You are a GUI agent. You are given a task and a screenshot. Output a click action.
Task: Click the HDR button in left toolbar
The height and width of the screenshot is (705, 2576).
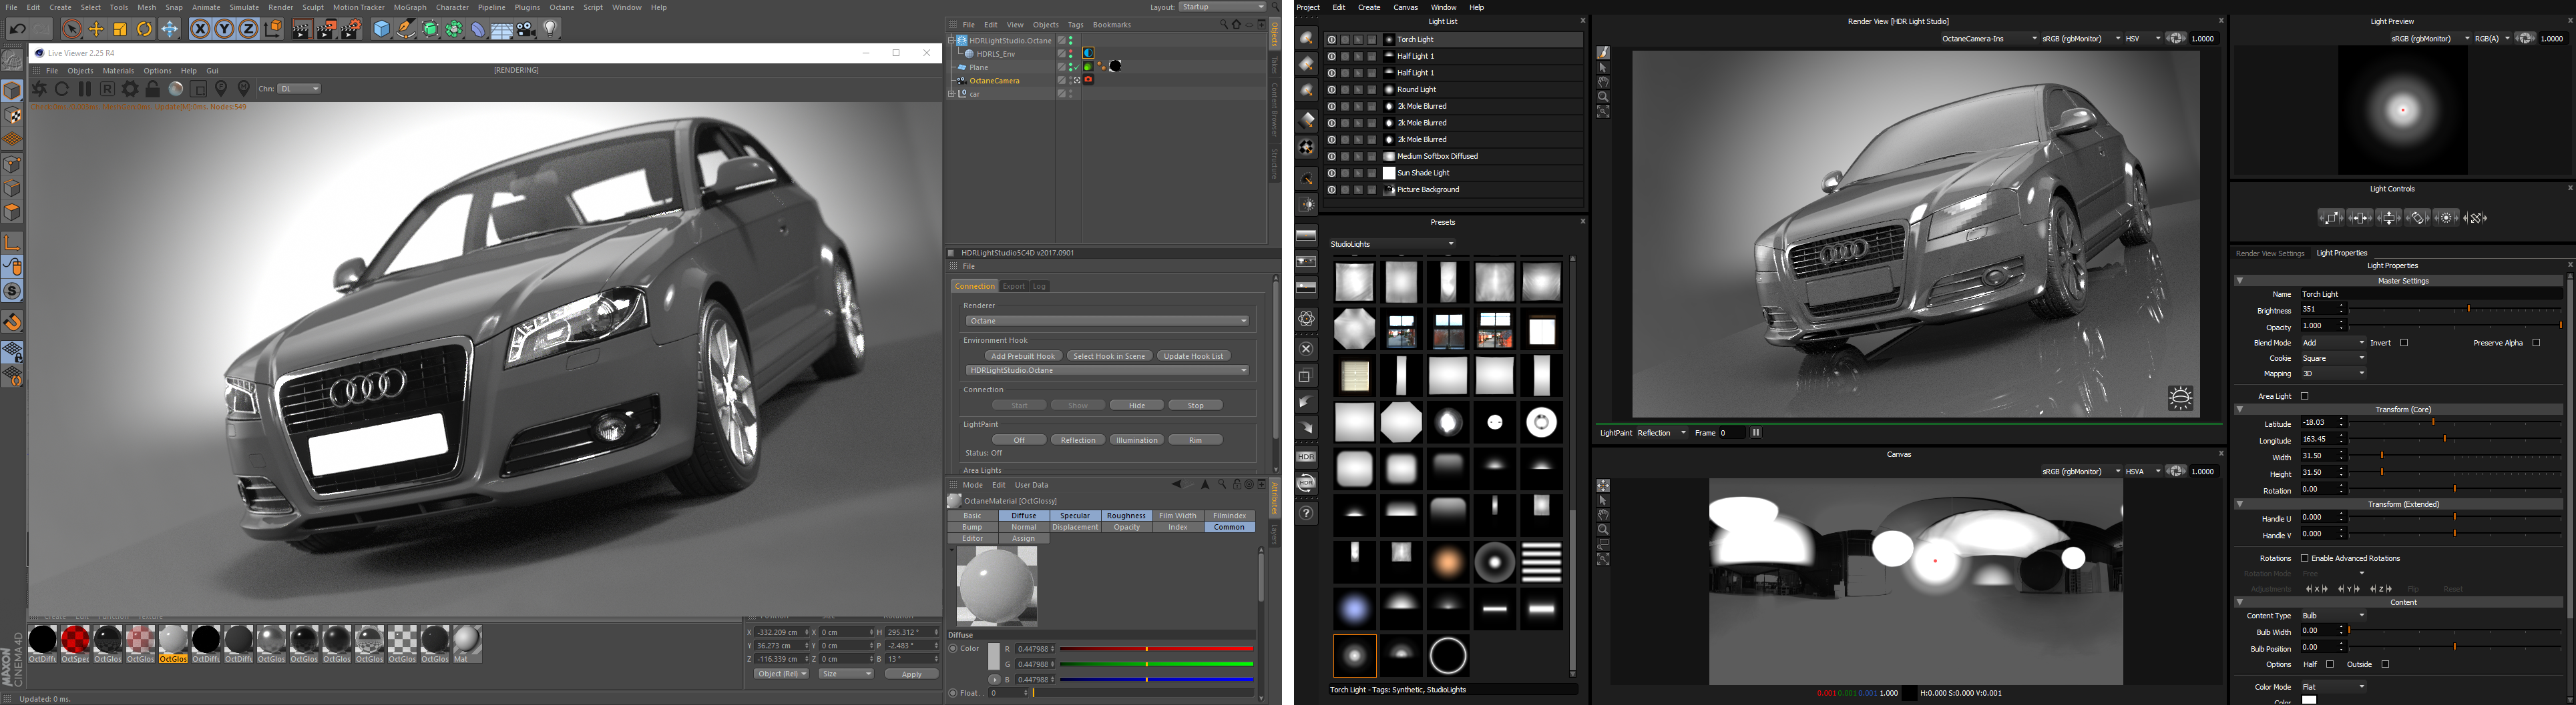(x=1307, y=456)
